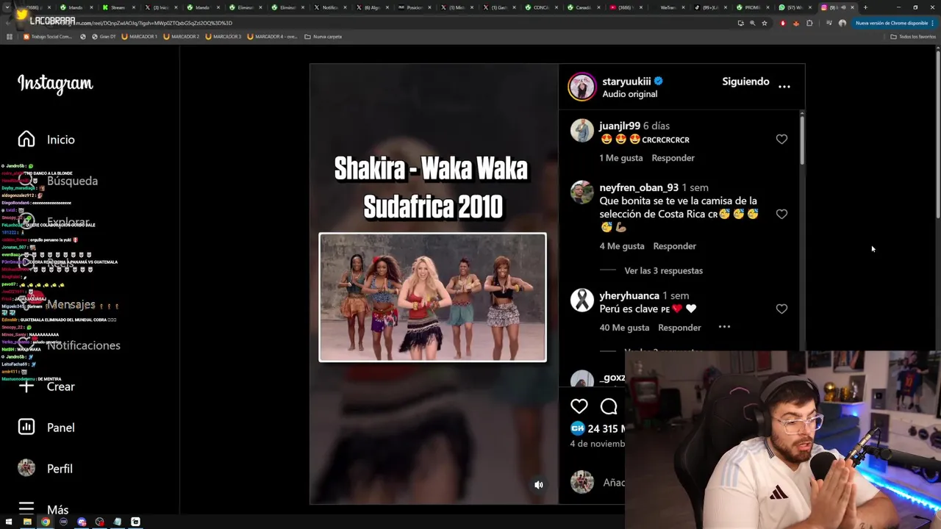The width and height of the screenshot is (941, 529).
Task: Click the comment bubble icon under reel
Action: click(x=609, y=406)
